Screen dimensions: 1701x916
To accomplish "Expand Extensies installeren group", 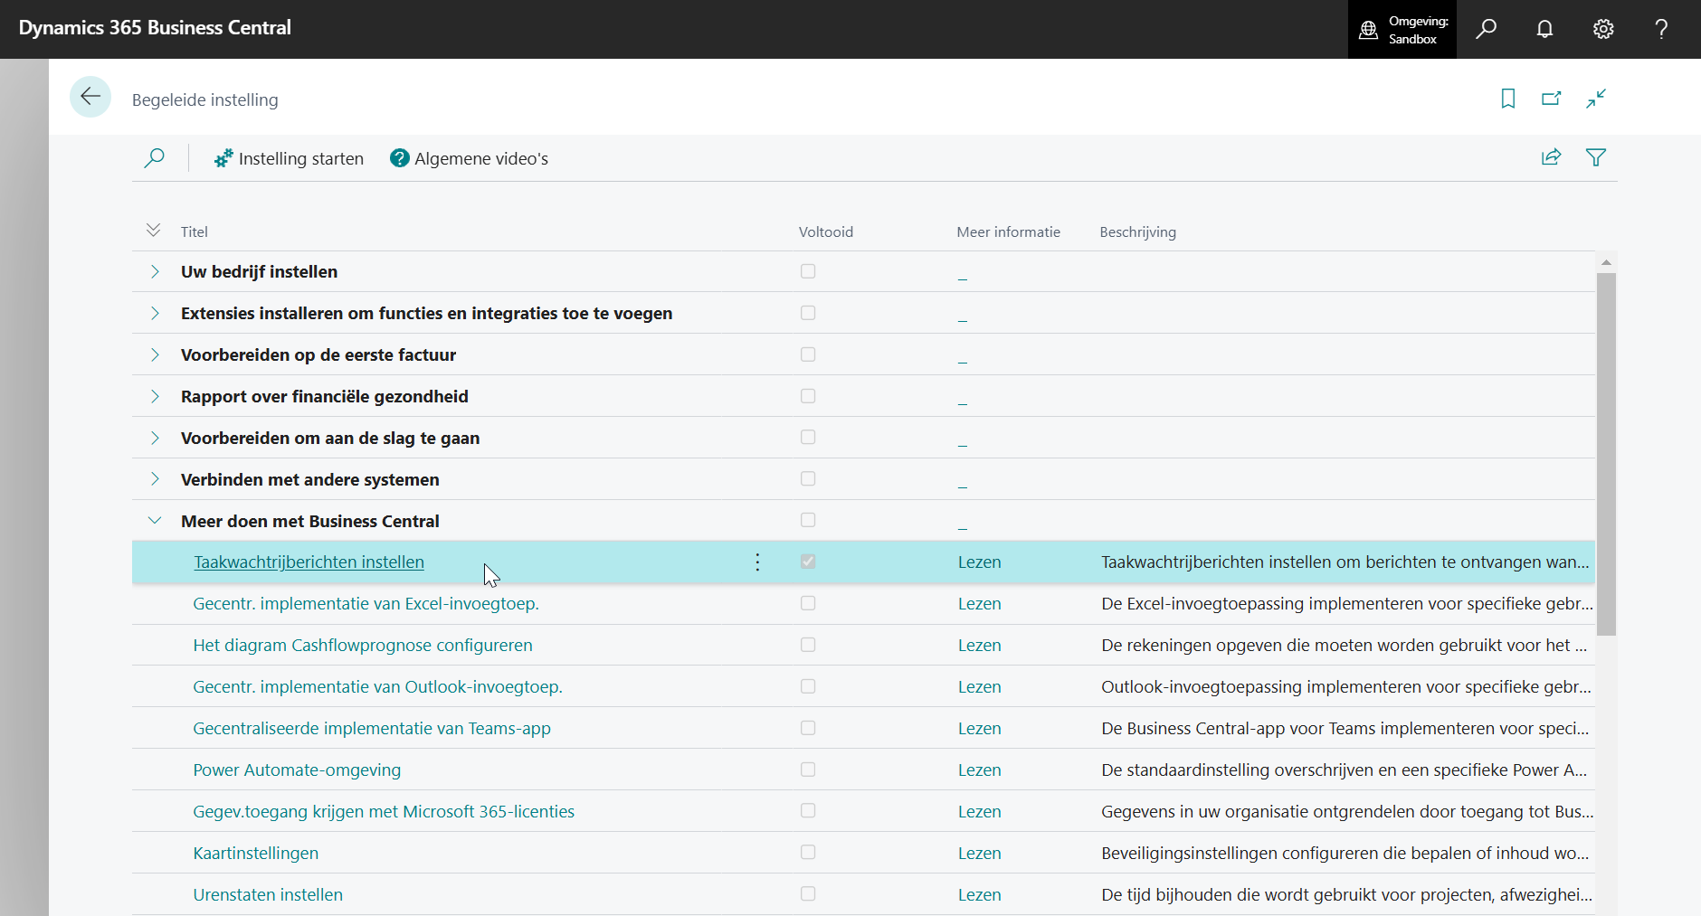I will point(155,313).
